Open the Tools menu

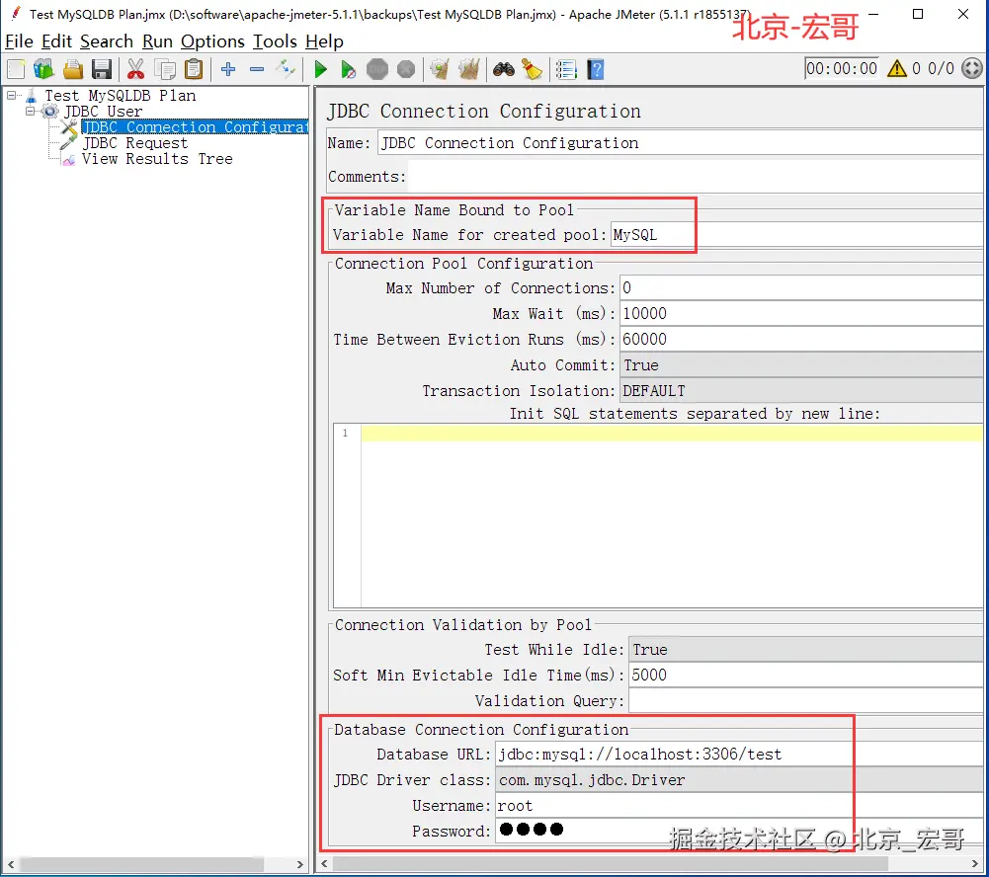pyautogui.click(x=275, y=41)
